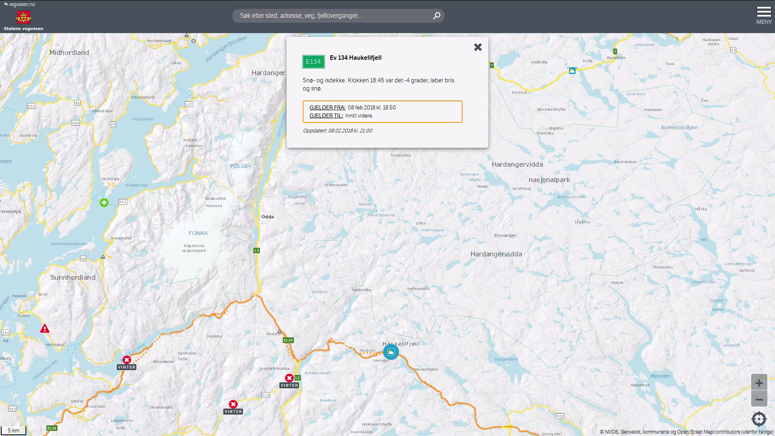Click the green E134 road badge in popup
775x436 pixels.
313,62
